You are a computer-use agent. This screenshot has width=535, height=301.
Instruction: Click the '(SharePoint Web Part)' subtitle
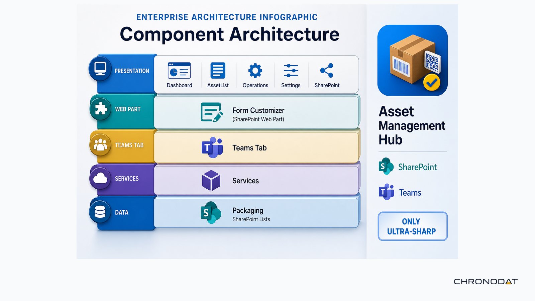[x=258, y=119]
